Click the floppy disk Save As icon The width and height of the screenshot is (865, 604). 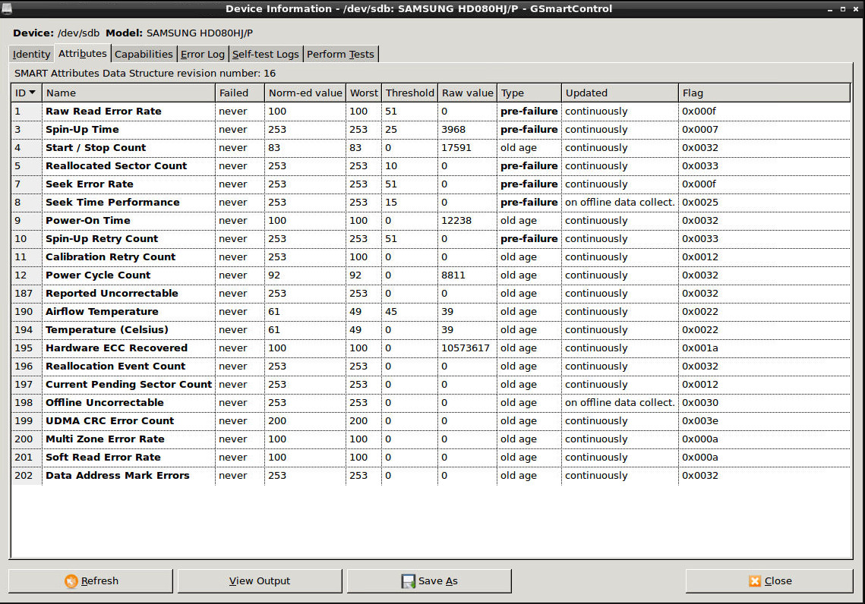409,581
